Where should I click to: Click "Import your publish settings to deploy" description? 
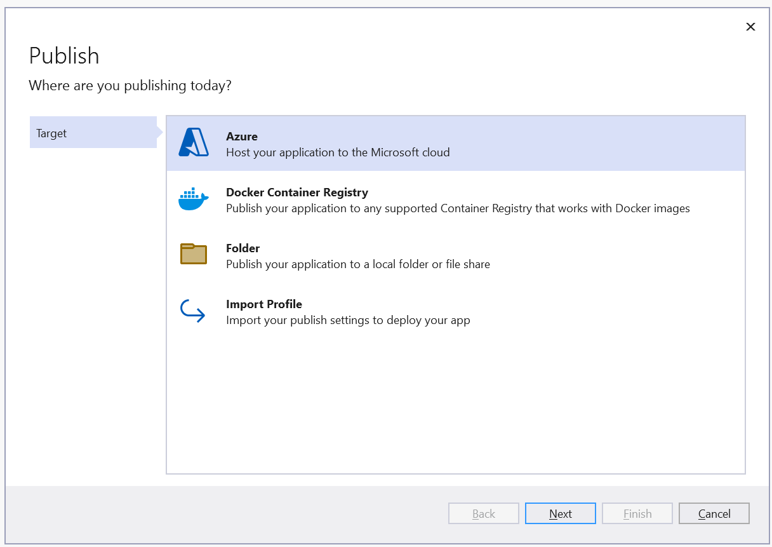pos(348,320)
